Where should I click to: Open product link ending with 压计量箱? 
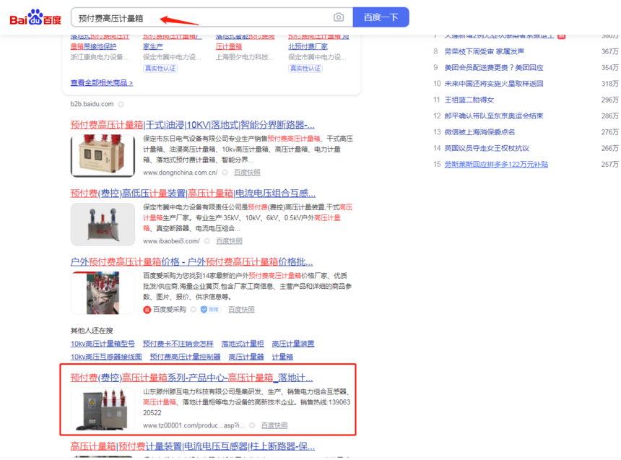click(229, 46)
